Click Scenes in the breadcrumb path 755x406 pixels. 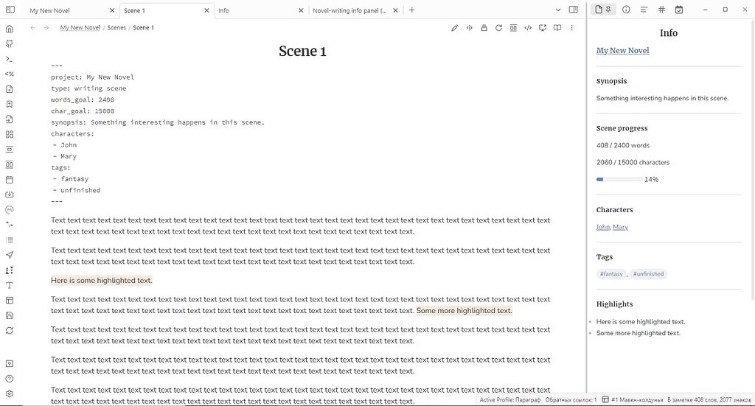(x=116, y=28)
